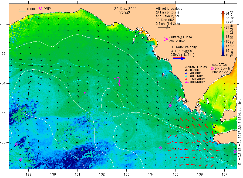Click the '20' label on the temperature scale

coord(227,32)
